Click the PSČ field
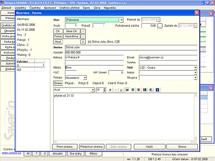The height and width of the screenshot is (161, 215). pyautogui.click(x=71, y=73)
